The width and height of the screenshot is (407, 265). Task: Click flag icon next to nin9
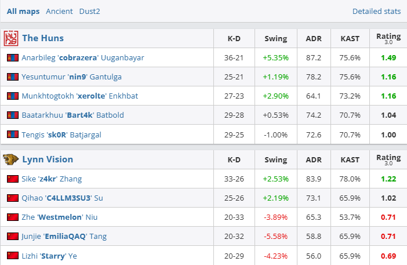click(12, 77)
